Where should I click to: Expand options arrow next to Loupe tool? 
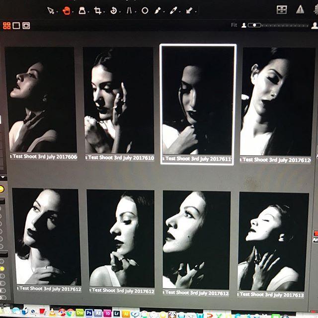tap(88, 12)
